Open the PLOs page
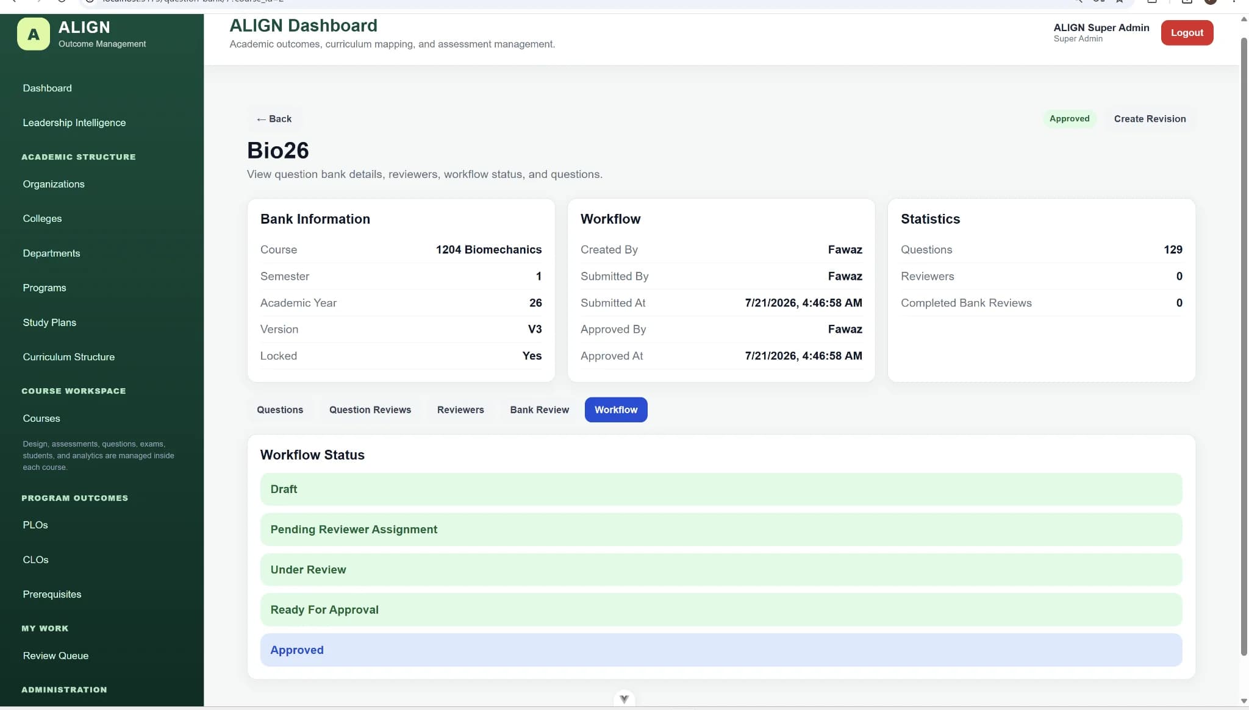The height and width of the screenshot is (710, 1249). pyautogui.click(x=35, y=525)
